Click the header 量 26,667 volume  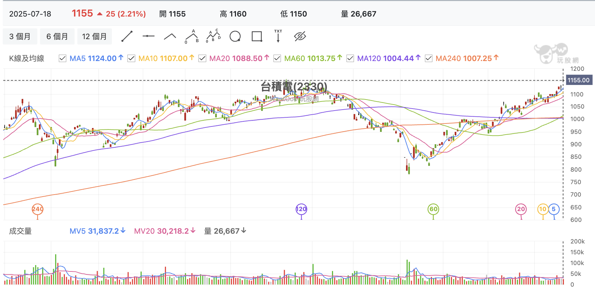click(358, 14)
